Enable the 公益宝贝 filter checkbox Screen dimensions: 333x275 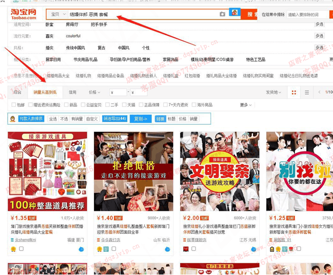(83, 104)
